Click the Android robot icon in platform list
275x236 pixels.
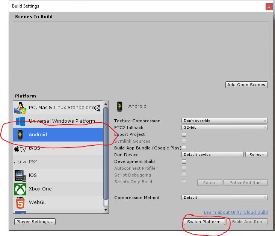coord(20,135)
